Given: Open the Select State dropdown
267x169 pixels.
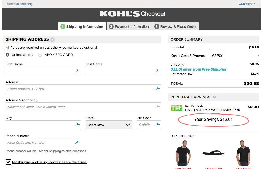Looking at the screenshot, I should point(108,125).
